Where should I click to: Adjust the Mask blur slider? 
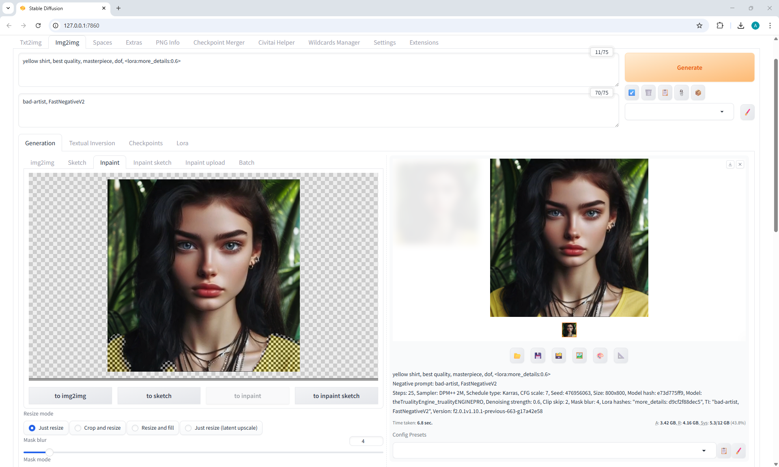point(49,452)
